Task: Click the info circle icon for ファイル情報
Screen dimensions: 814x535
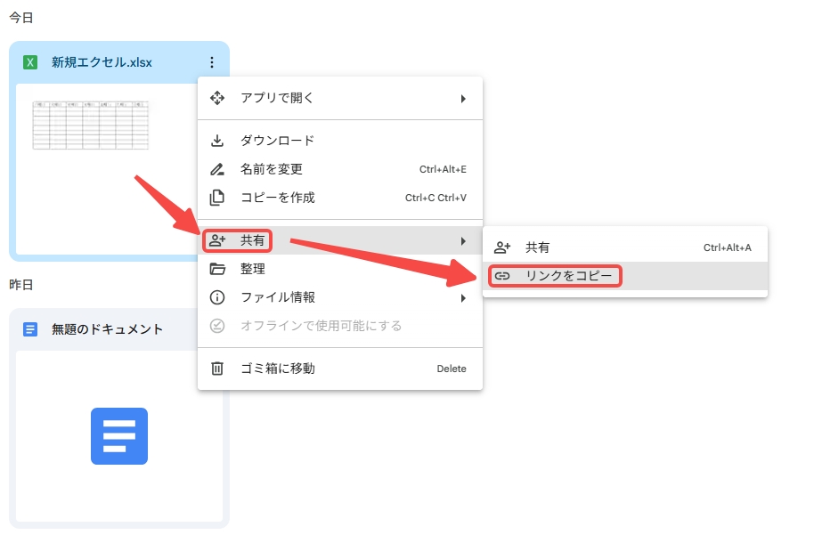Action: [x=217, y=297]
